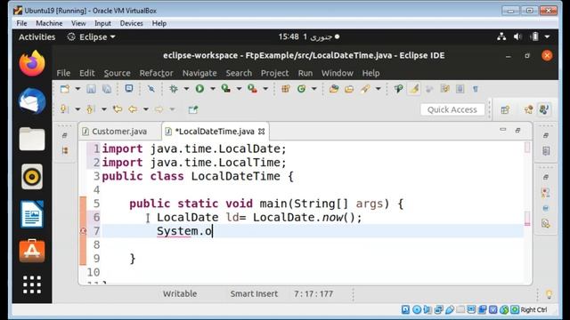Click the Open Type icon
The image size is (570, 320).
334,89
